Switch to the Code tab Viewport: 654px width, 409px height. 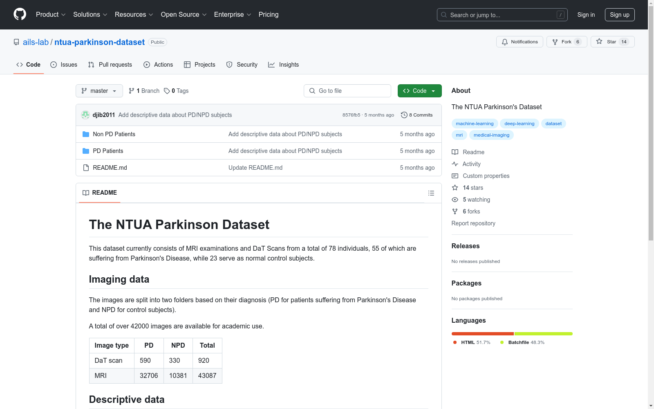[x=29, y=65]
